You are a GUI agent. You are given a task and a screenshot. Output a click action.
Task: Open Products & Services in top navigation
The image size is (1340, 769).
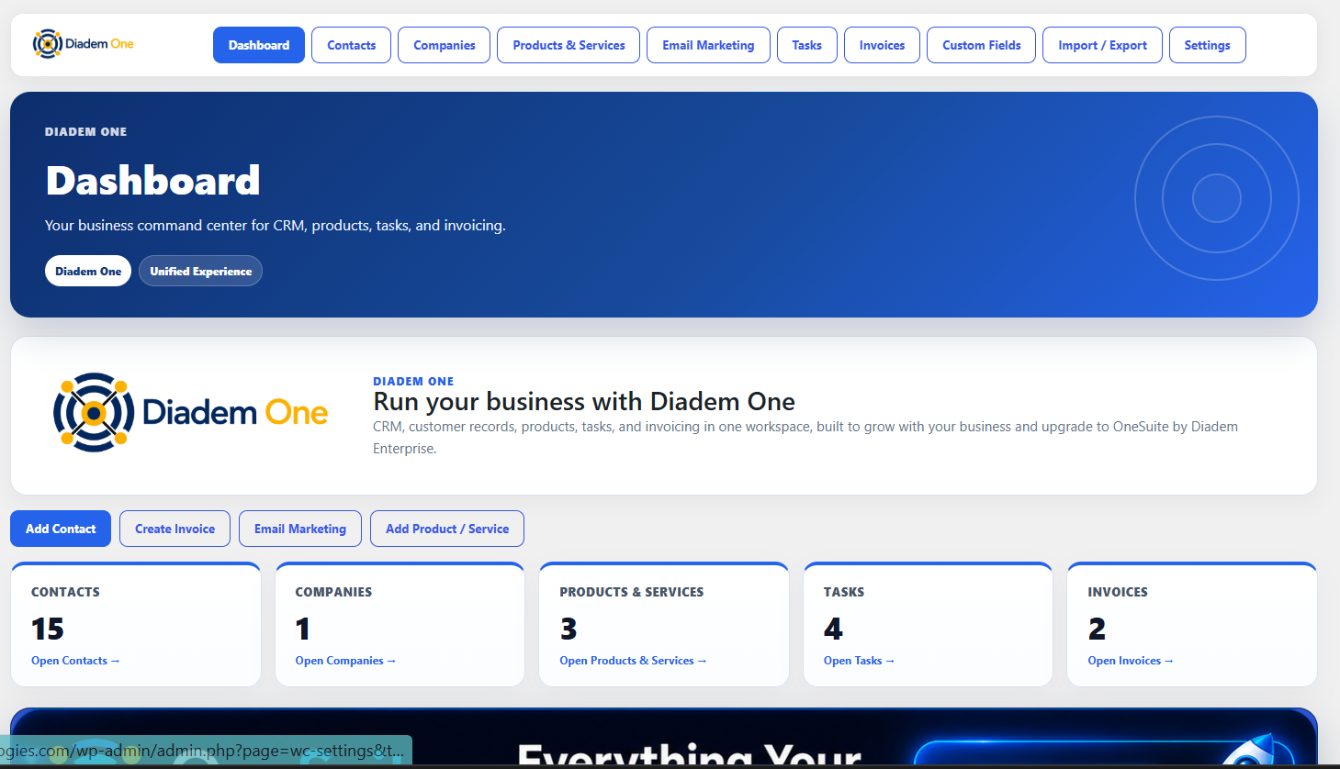coord(569,45)
